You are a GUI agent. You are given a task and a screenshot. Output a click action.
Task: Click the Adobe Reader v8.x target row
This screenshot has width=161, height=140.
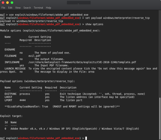pos(72,129)
